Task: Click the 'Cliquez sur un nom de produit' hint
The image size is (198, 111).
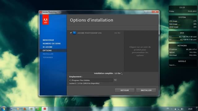Action: [140, 51]
